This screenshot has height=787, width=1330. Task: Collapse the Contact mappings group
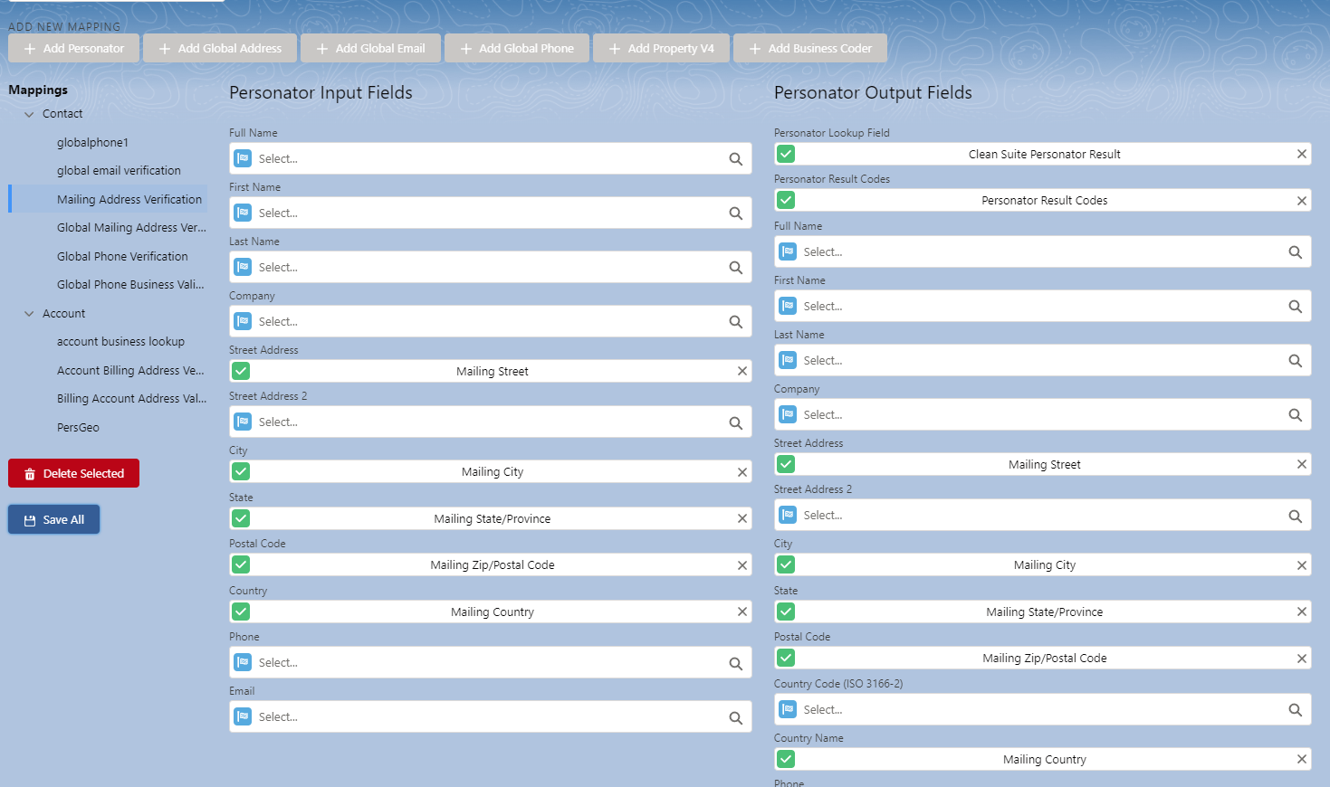coord(29,114)
